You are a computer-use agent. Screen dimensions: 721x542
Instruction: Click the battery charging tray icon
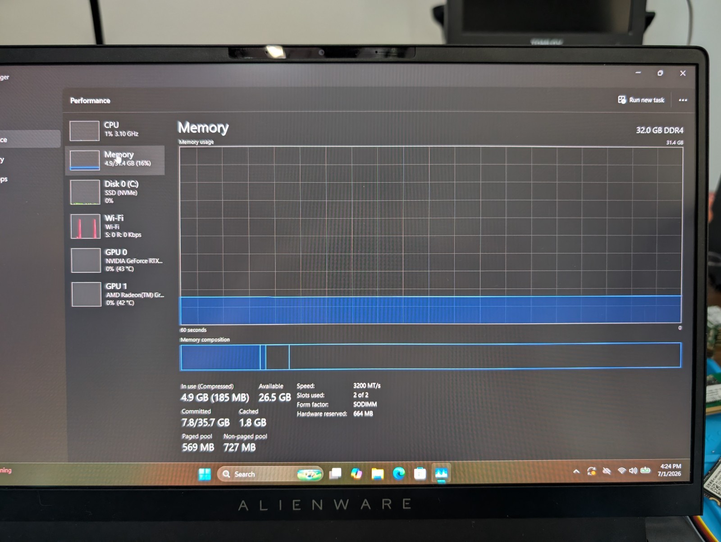point(645,470)
